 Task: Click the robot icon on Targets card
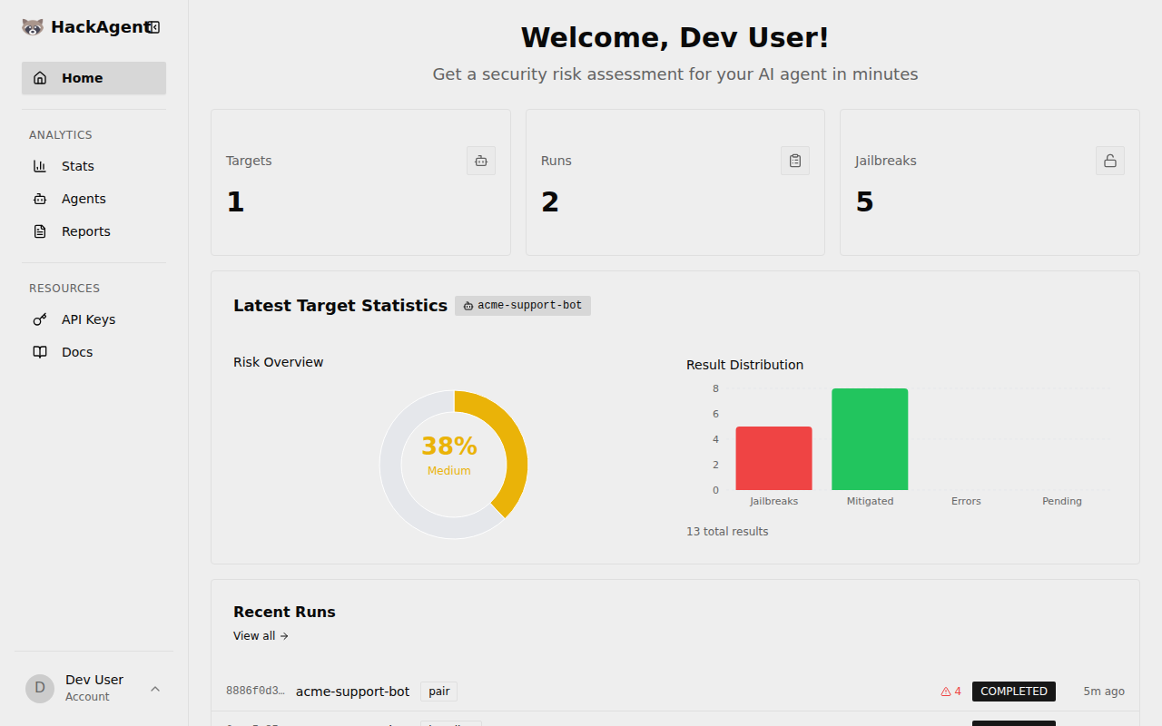[481, 161]
